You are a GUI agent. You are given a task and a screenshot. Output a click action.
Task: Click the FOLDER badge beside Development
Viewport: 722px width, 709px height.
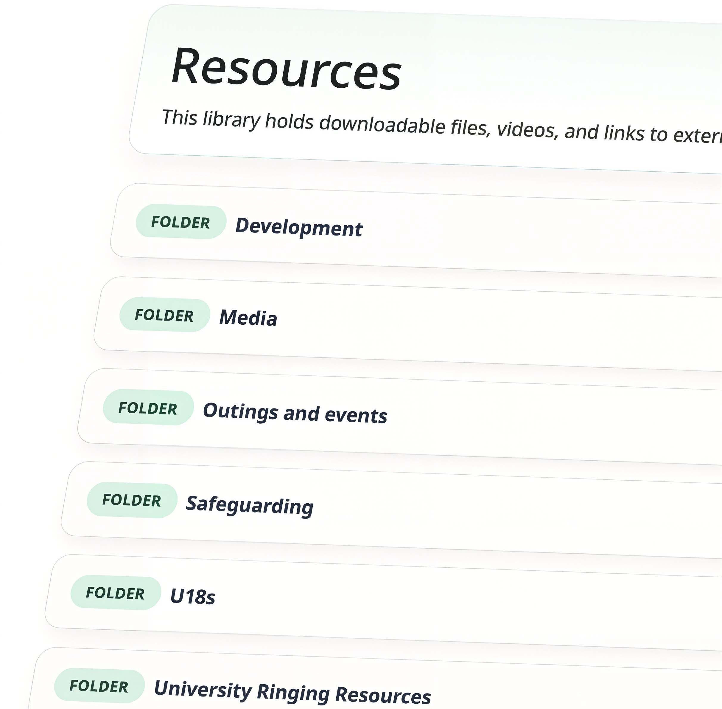(181, 222)
